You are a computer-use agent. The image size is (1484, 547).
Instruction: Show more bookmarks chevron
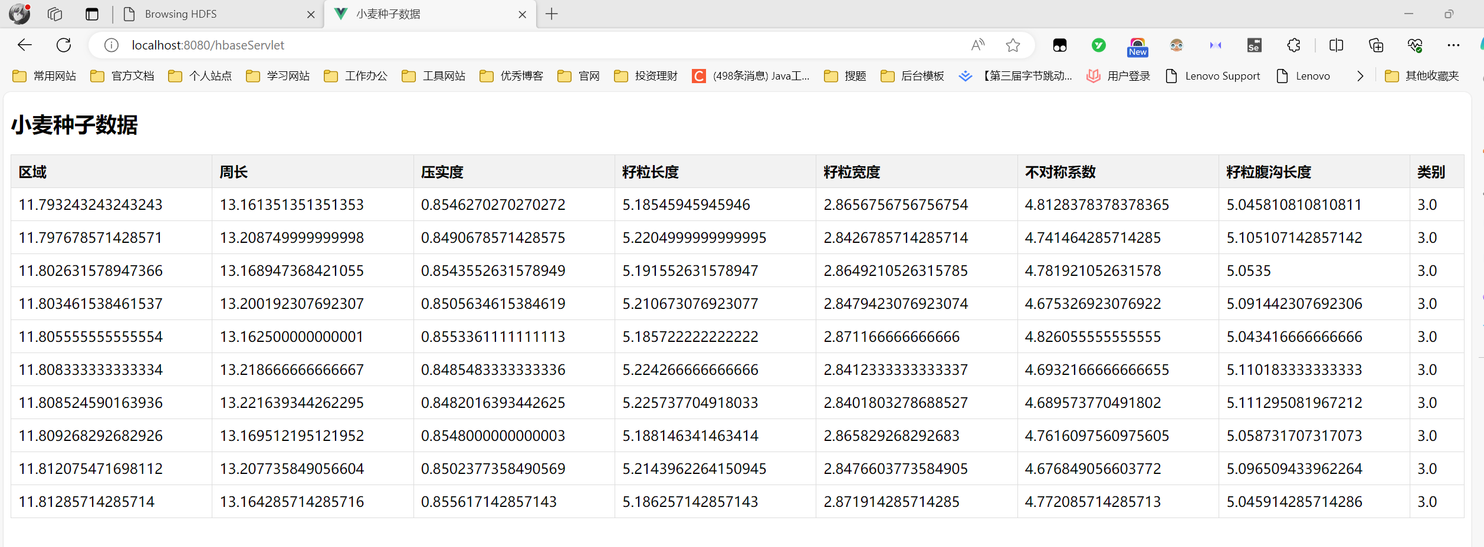1360,75
